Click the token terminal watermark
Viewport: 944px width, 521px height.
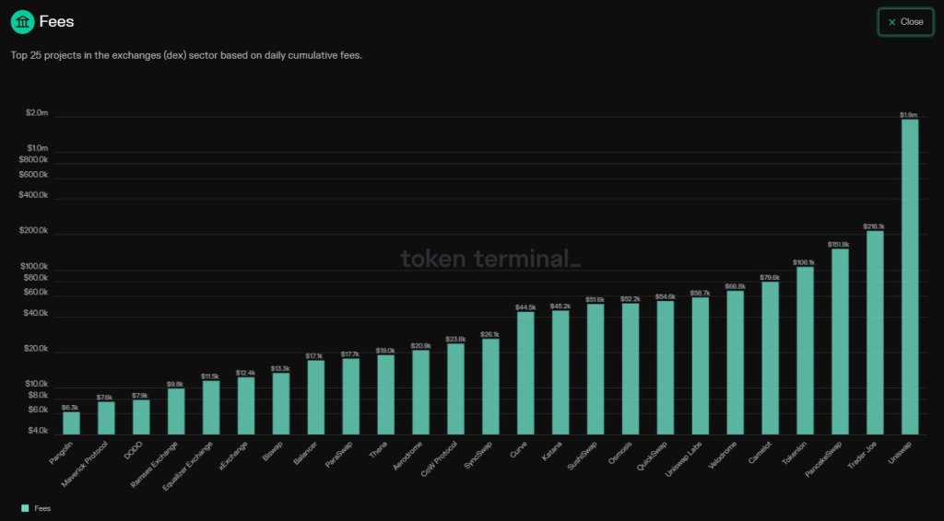tap(490, 259)
